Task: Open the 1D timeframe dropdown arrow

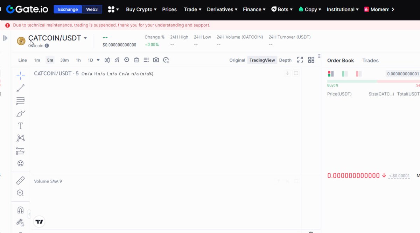Action: coord(98,60)
